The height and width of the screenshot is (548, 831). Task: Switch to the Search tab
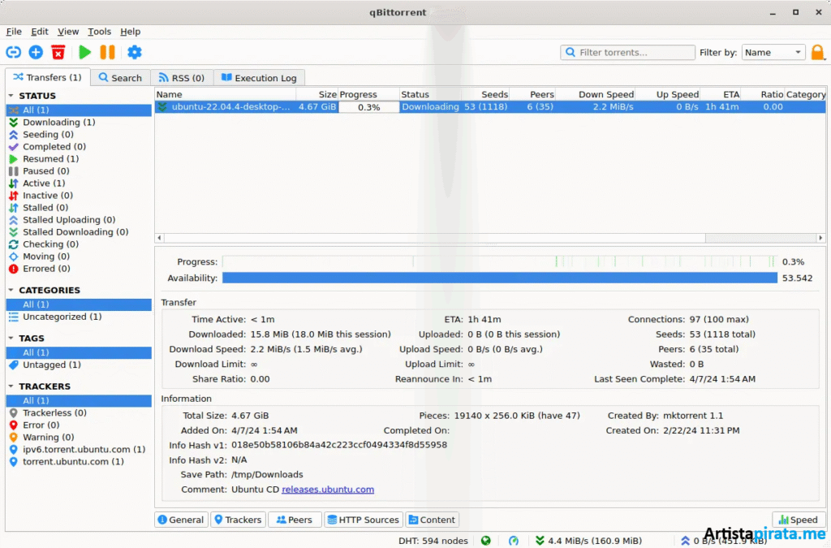120,77
